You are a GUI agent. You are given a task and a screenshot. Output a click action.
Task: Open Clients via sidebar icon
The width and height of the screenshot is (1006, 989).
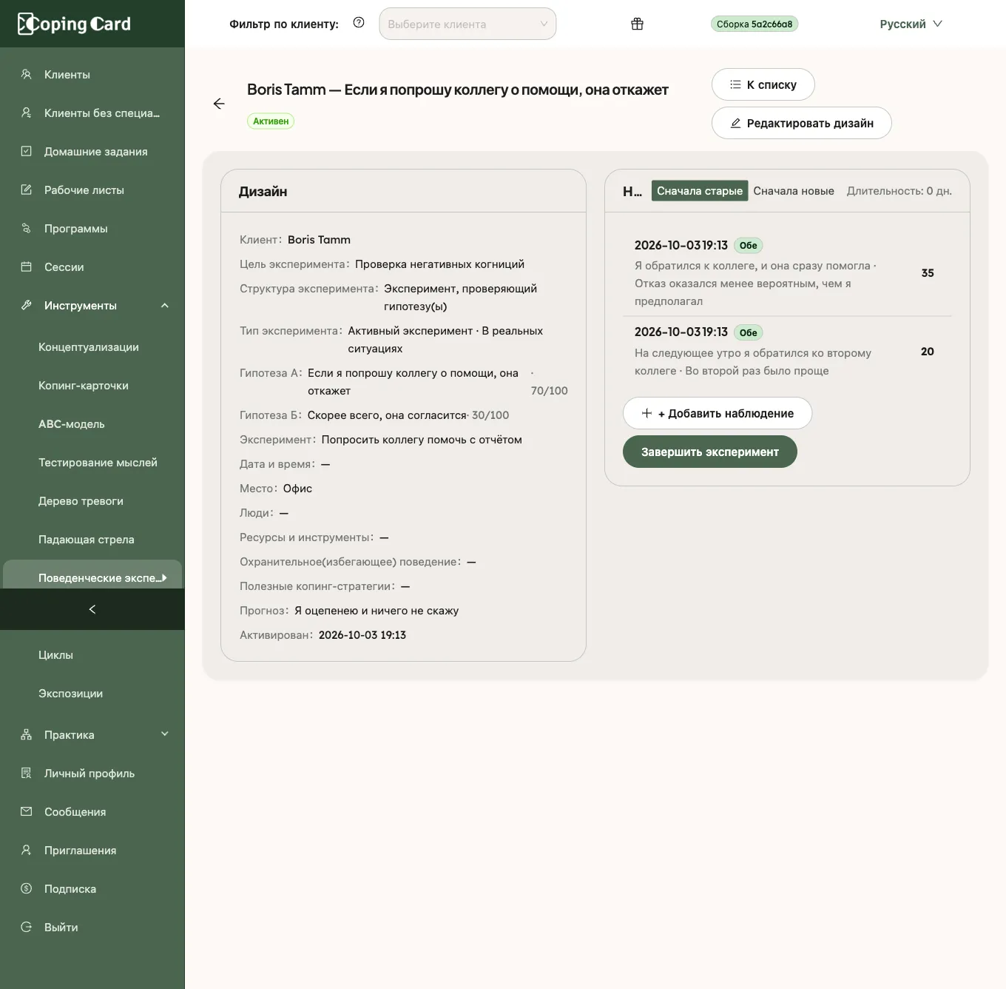point(27,74)
